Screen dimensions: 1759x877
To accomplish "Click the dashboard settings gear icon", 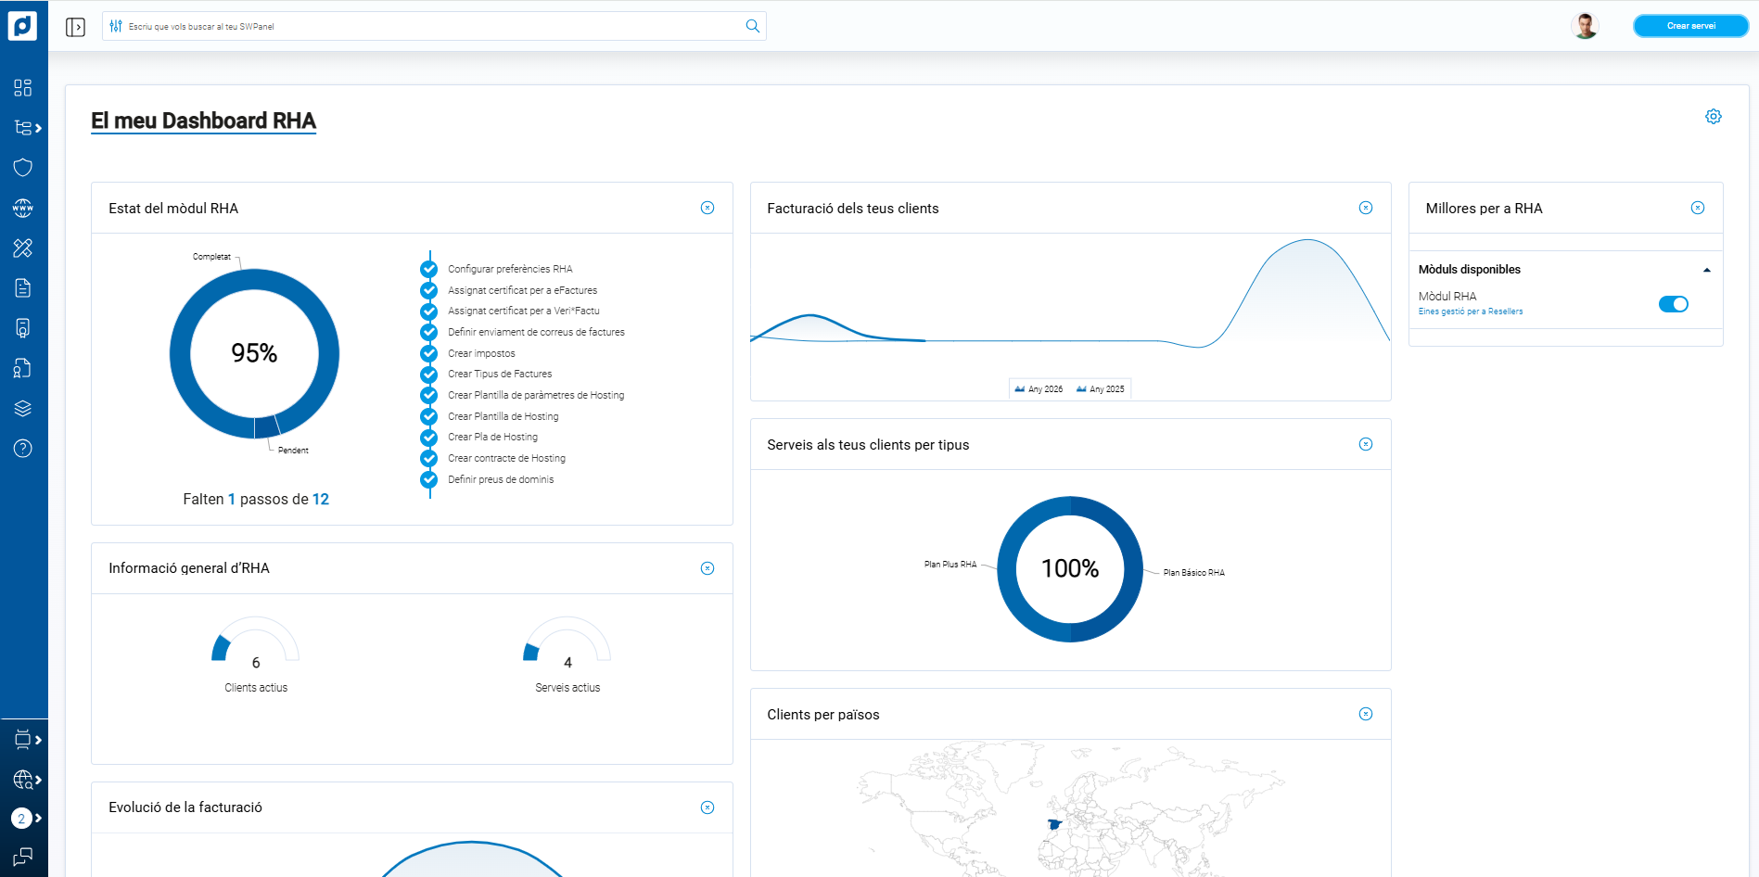I will pos(1713,117).
